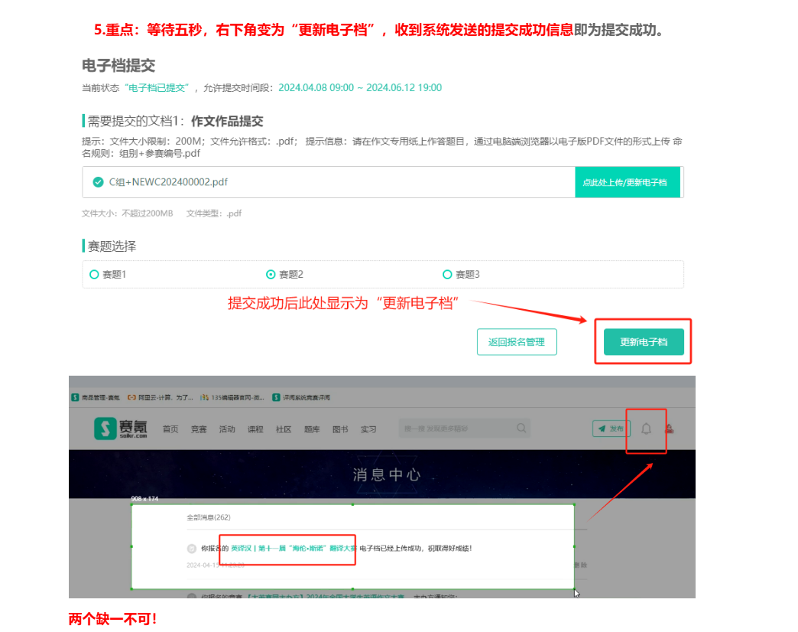The height and width of the screenshot is (632, 798).
Task: Click the search magnifier icon
Action: click(522, 428)
